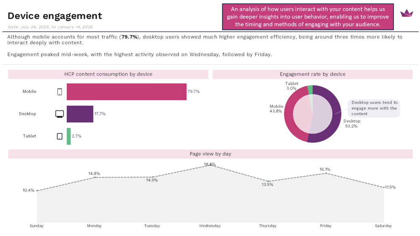
Task: Select the Engagement rate by device header
Action: 313,74
